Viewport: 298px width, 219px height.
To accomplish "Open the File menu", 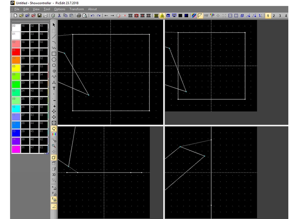I will [17, 9].
